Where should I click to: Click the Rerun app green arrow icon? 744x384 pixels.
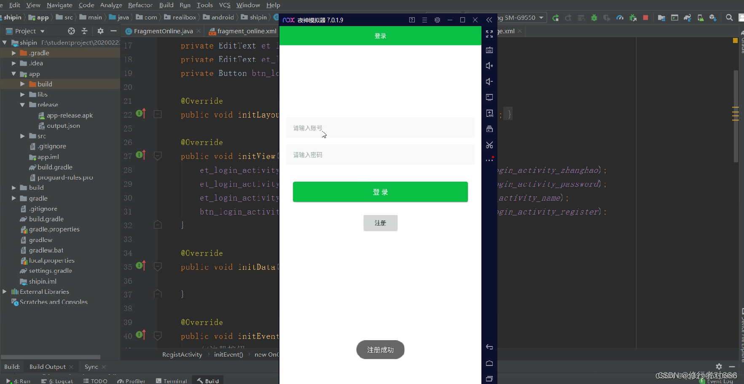click(556, 18)
